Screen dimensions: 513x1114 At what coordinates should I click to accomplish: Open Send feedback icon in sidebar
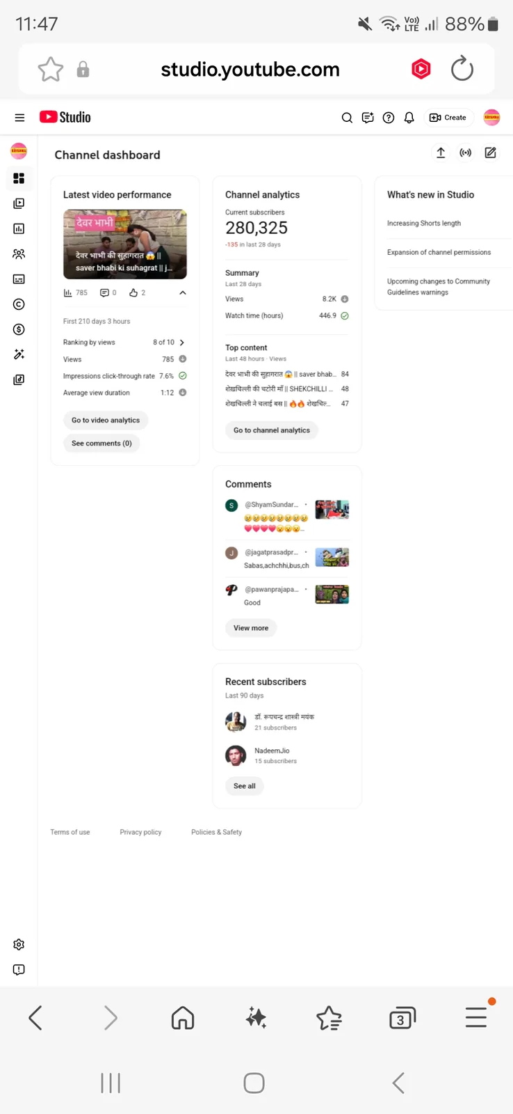tap(19, 970)
